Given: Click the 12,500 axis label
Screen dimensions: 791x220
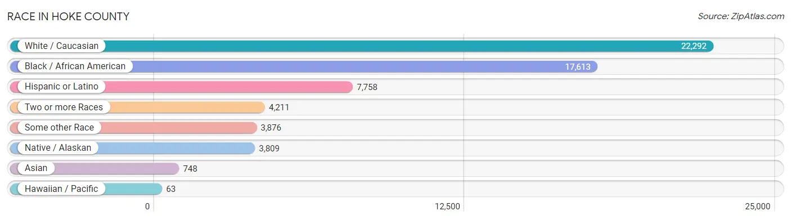Looking at the screenshot, I should 448,206.
